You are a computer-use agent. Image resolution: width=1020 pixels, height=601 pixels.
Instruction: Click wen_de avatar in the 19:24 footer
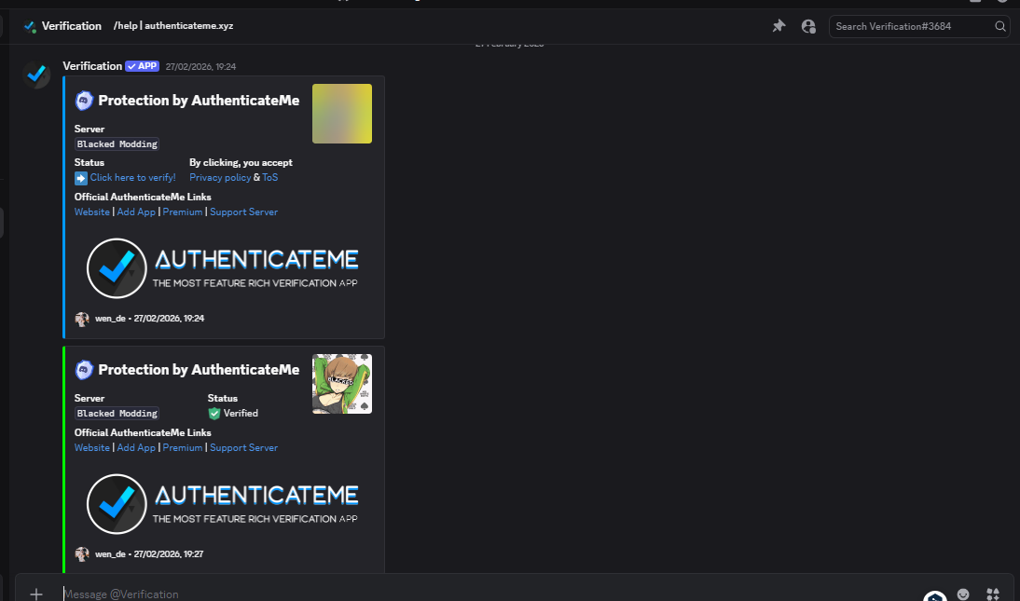[82, 319]
